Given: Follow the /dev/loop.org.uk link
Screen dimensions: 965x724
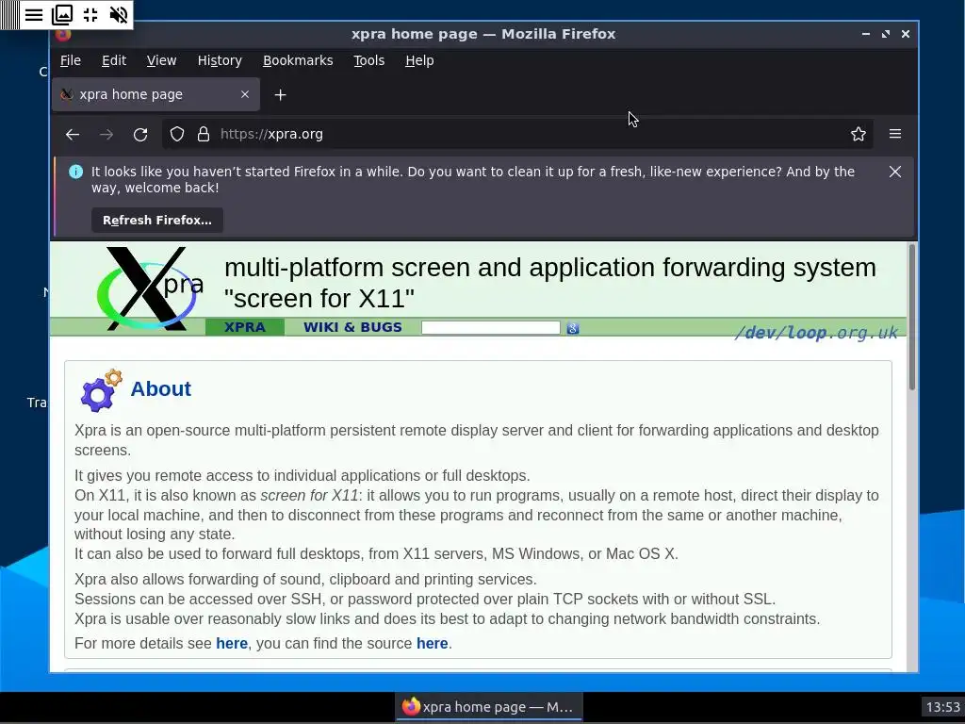Looking at the screenshot, I should (x=816, y=333).
